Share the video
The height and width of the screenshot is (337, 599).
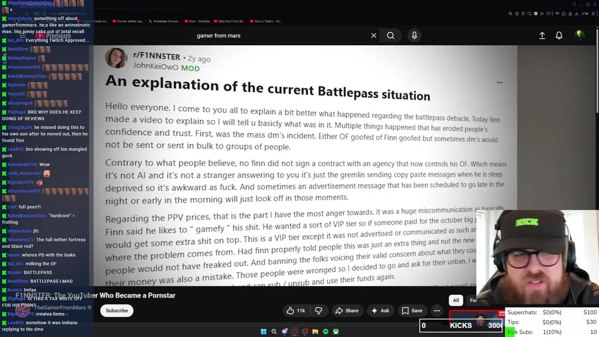click(347, 310)
